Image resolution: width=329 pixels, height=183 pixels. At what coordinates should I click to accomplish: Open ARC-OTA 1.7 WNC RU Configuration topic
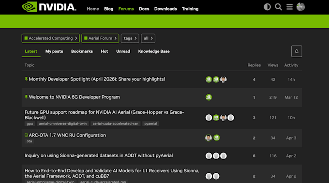pos(67,135)
